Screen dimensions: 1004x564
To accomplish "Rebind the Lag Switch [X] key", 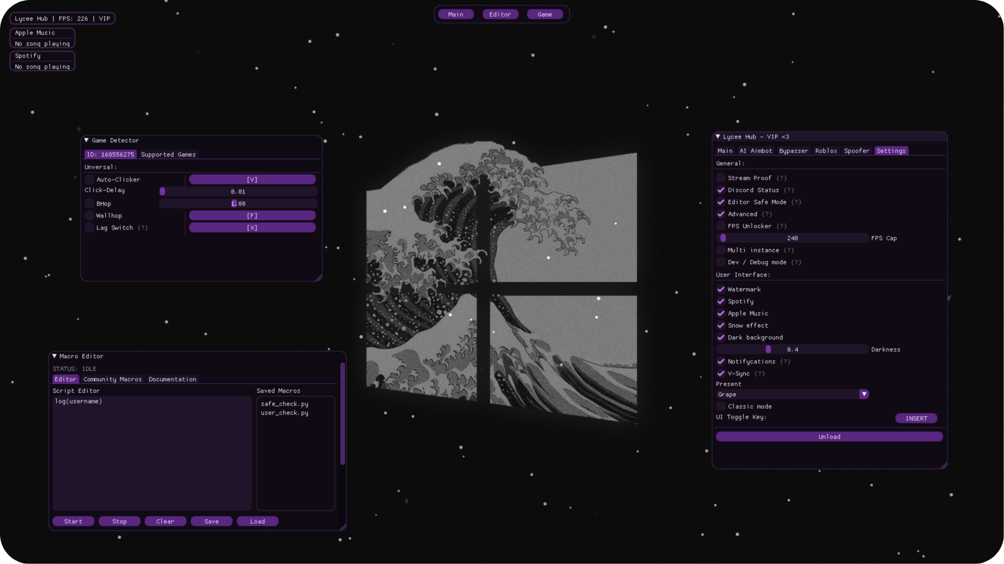I will point(252,227).
